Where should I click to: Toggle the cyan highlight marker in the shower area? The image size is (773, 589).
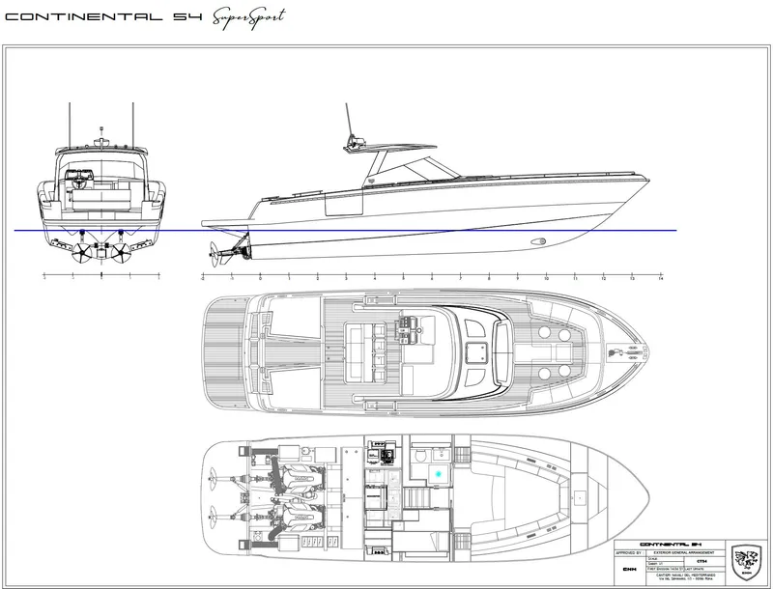pyautogui.click(x=439, y=474)
